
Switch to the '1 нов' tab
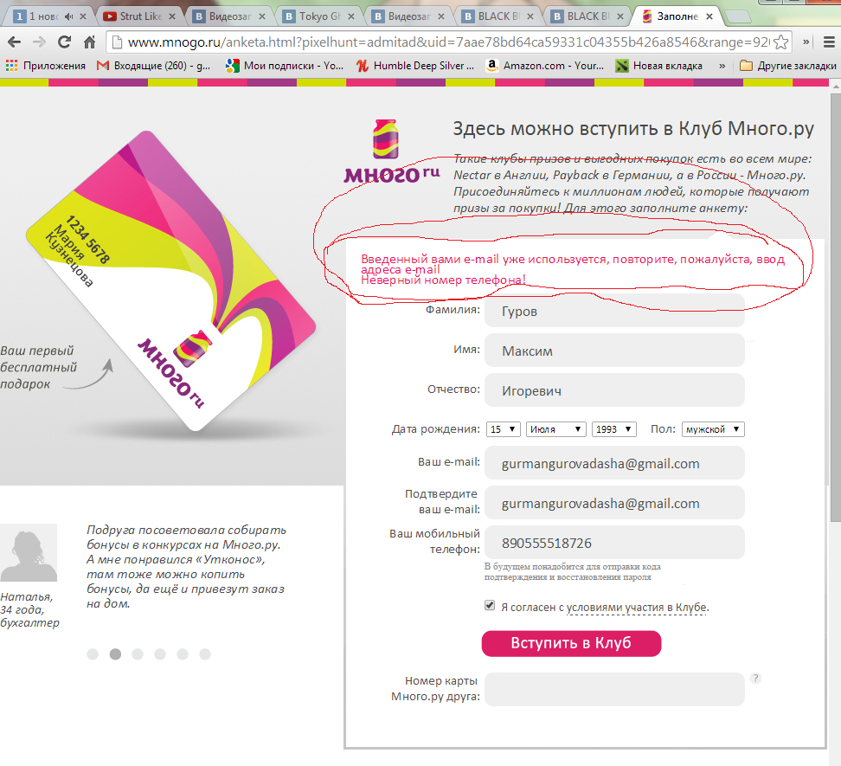[x=43, y=16]
